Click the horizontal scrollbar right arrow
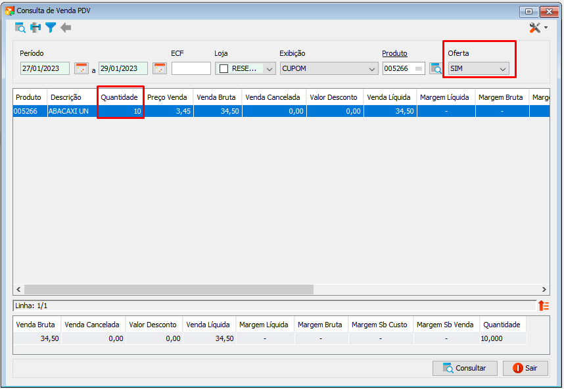The width and height of the screenshot is (564, 389). (x=544, y=289)
